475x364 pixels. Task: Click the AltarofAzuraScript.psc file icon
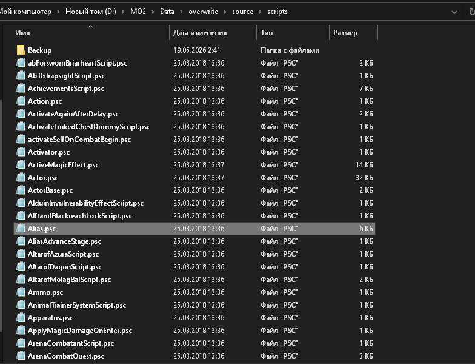click(x=21, y=254)
